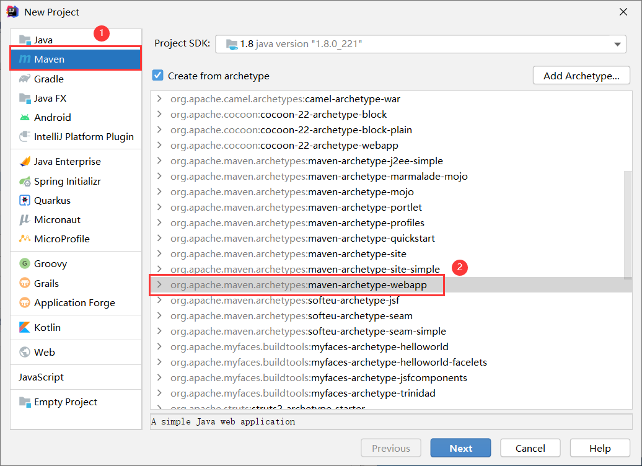
Task: Select myfaces-archetype-jsfcomponents row
Action: pos(392,377)
